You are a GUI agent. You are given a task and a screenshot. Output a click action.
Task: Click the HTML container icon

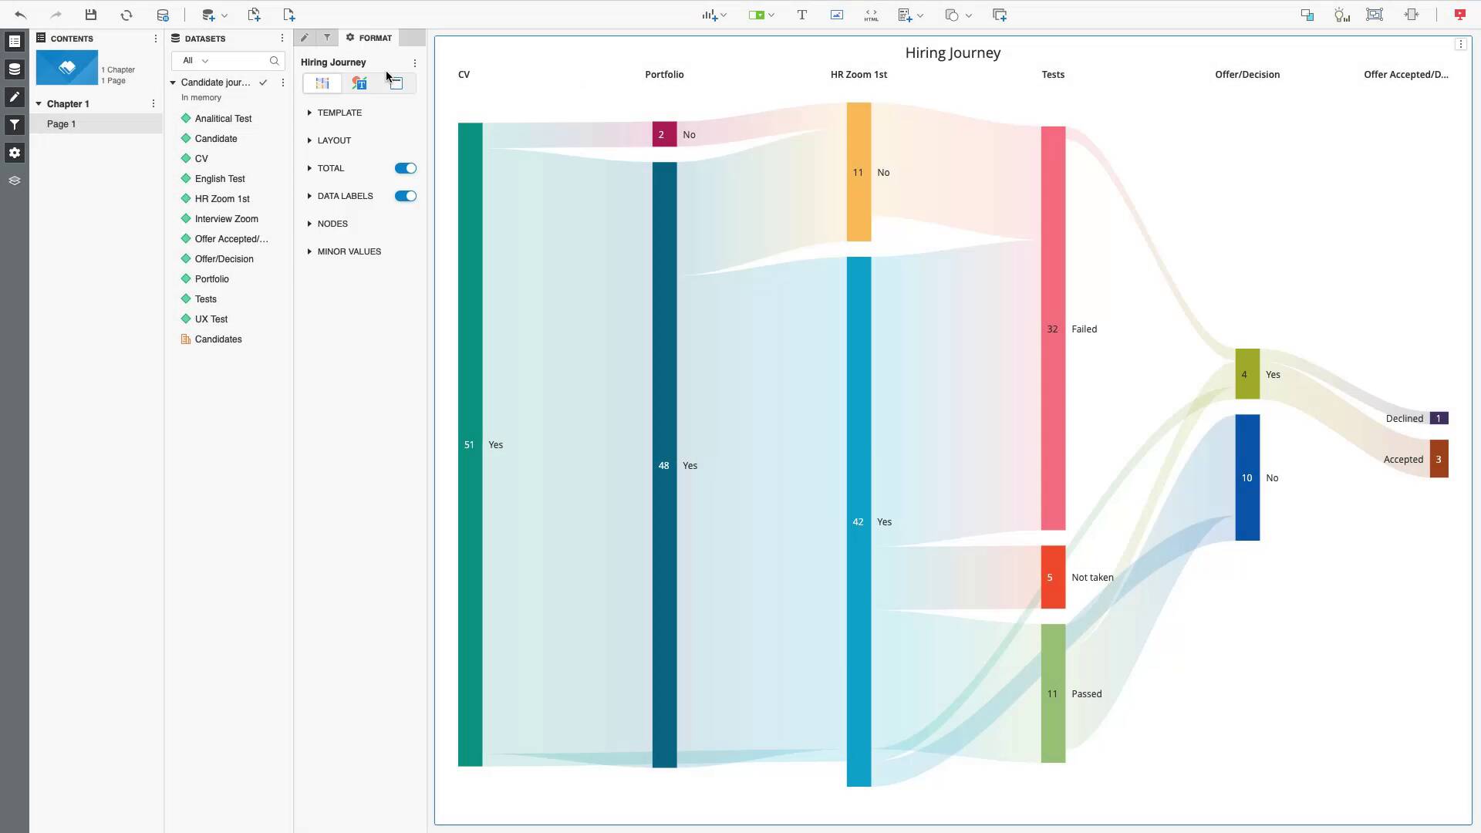(x=871, y=15)
